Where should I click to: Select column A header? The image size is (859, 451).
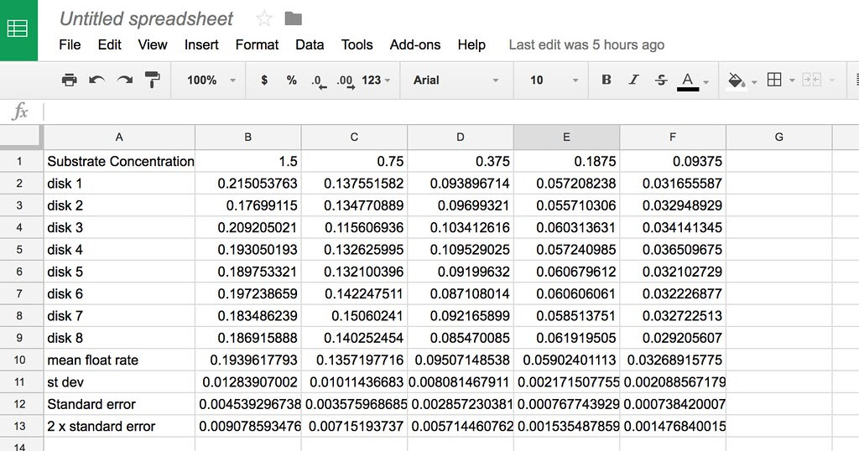click(119, 137)
